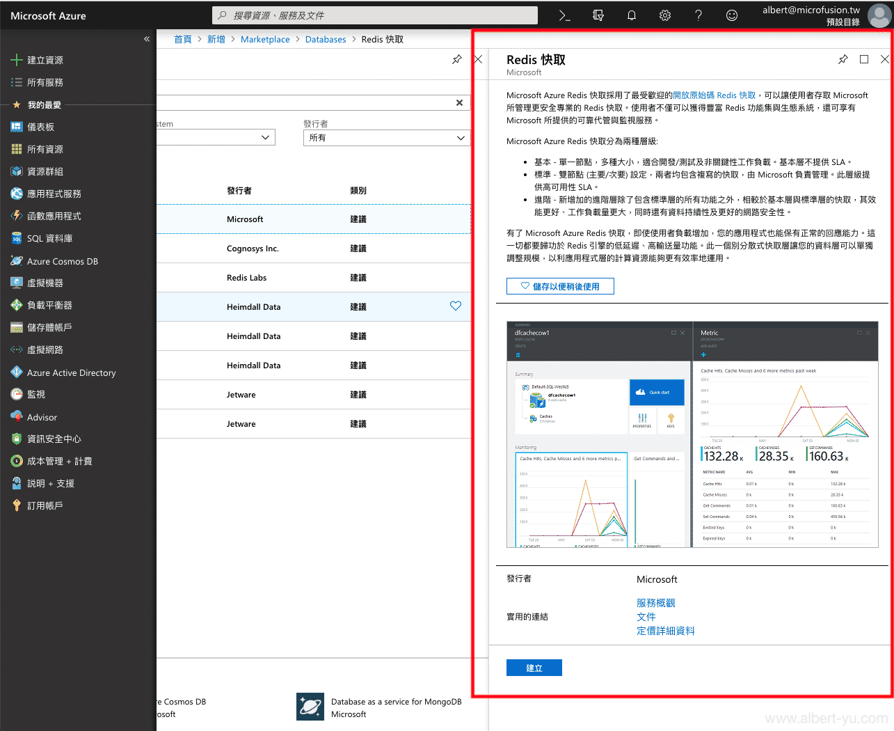894x731 pixels.
Task: Go to 首頁 breadcrumb
Action: pos(183,39)
